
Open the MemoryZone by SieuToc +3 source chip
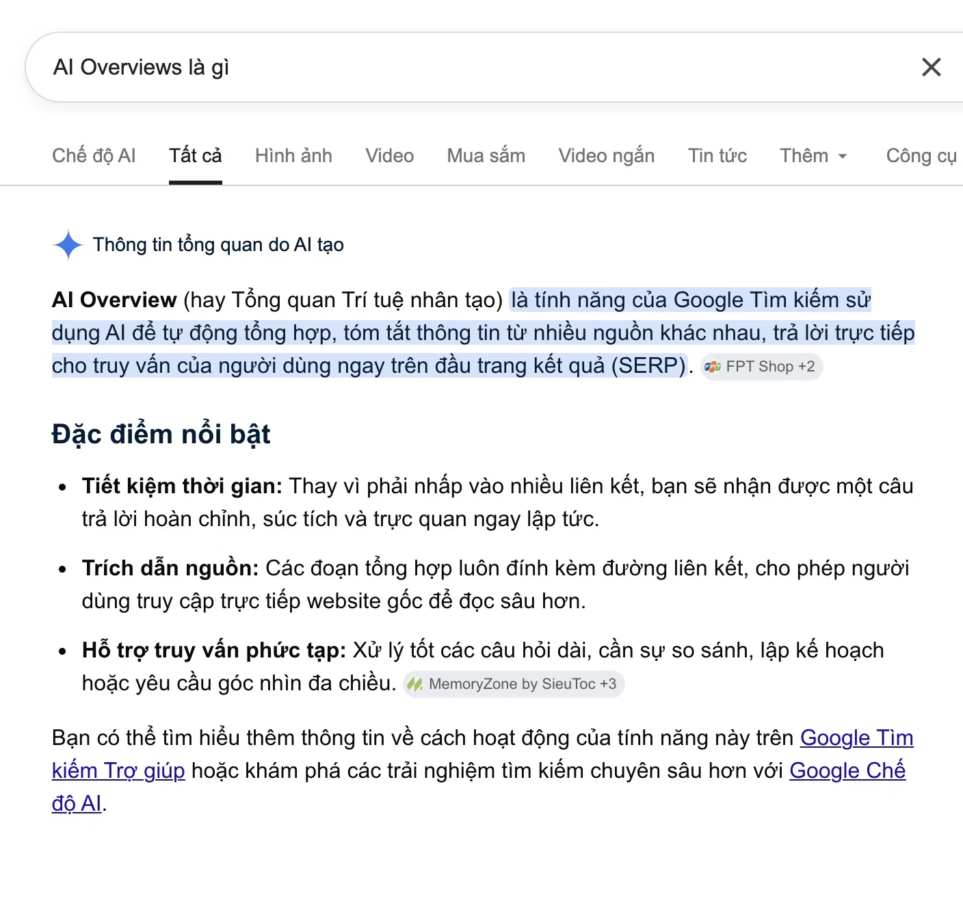[x=514, y=684]
